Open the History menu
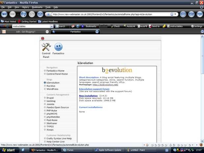The height and width of the screenshot is (153, 204). click(x=25, y=7)
